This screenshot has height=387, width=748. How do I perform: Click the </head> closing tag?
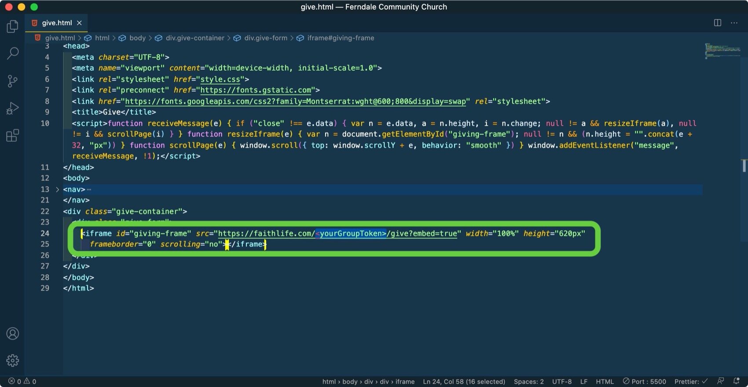(78, 167)
